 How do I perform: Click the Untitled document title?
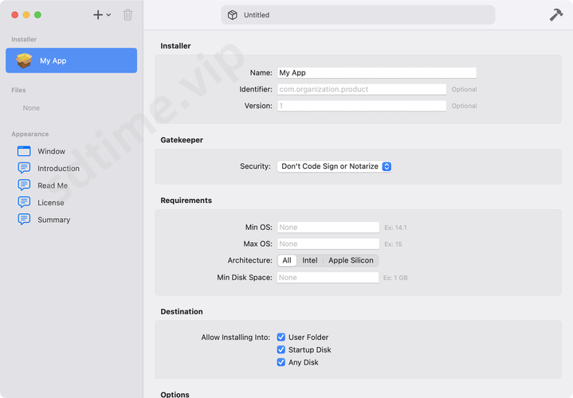point(256,15)
